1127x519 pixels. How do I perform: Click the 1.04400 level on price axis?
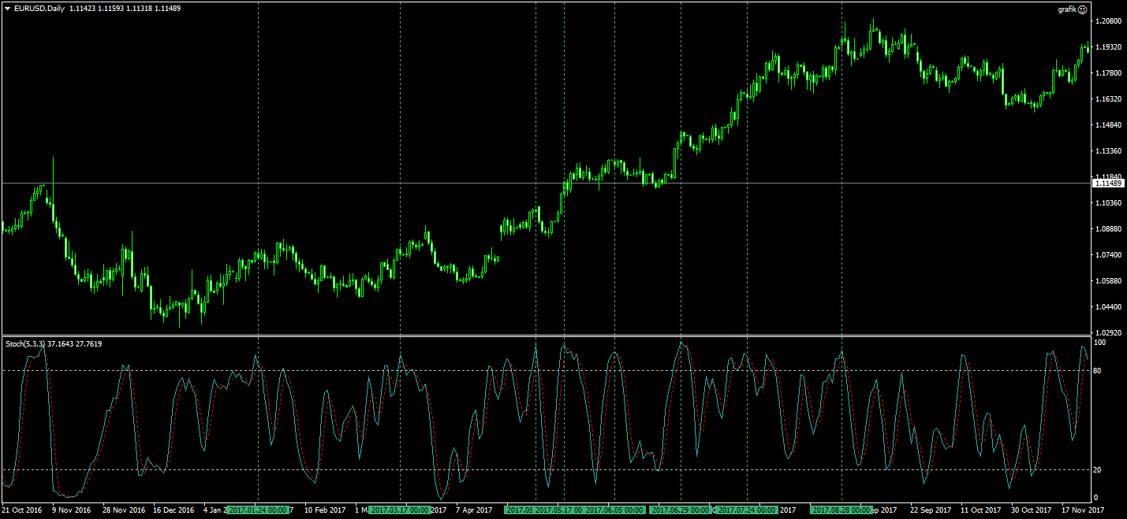point(1109,306)
